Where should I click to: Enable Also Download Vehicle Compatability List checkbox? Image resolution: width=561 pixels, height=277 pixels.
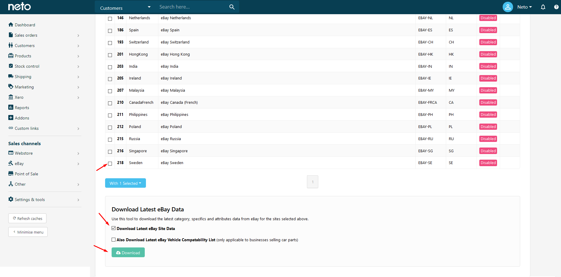[x=113, y=239]
